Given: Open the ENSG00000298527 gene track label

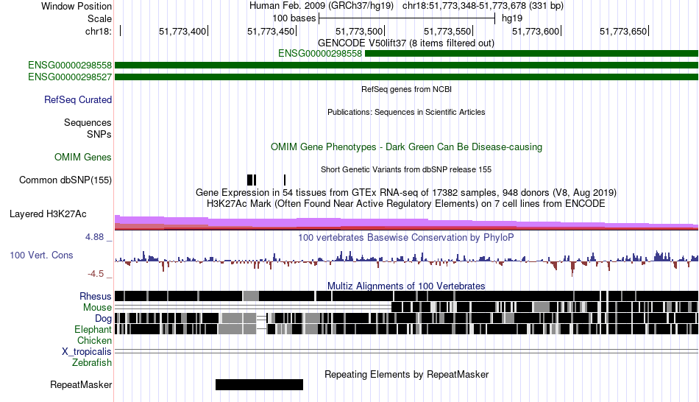Looking at the screenshot, I should tap(70, 77).
